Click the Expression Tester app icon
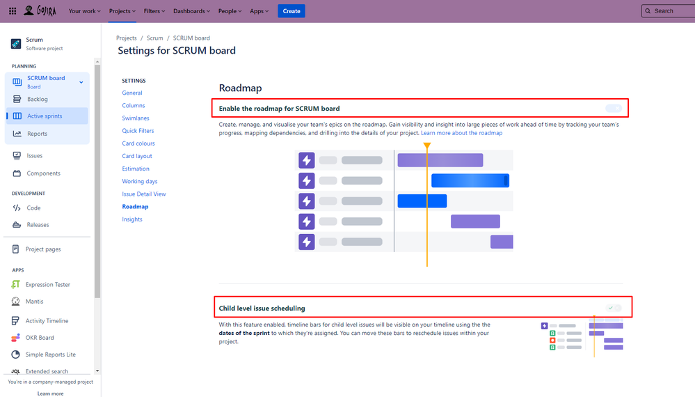This screenshot has height=397, width=695. (15, 285)
